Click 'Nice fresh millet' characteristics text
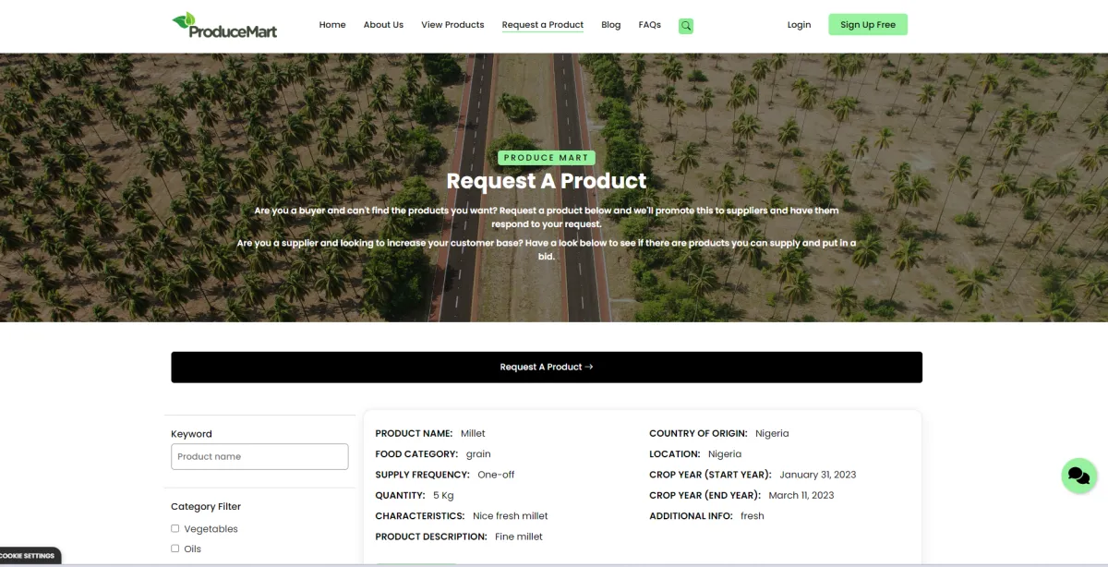The width and height of the screenshot is (1108, 567). coord(510,516)
